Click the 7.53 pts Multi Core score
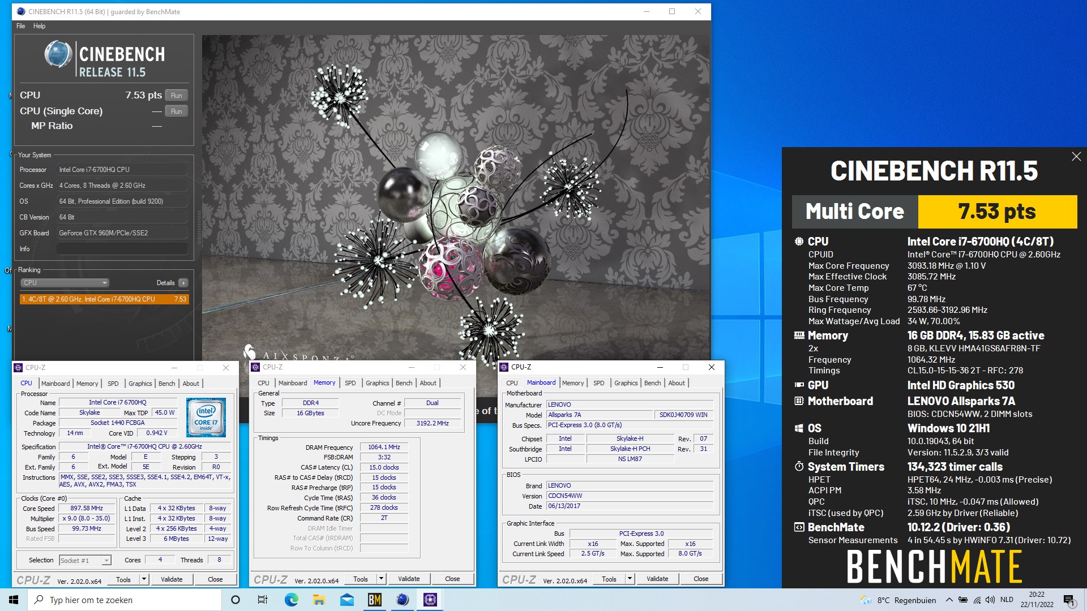 997,212
